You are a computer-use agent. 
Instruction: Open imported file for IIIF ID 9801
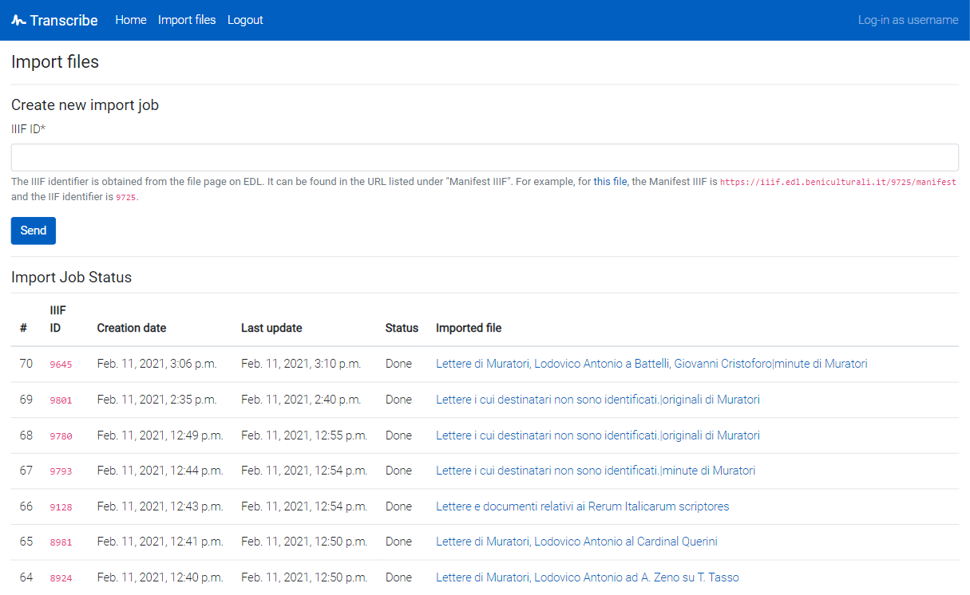tap(598, 400)
